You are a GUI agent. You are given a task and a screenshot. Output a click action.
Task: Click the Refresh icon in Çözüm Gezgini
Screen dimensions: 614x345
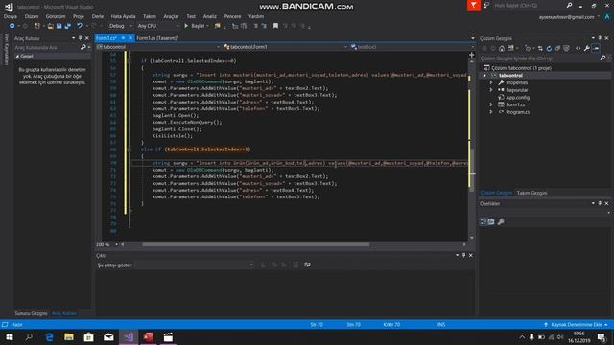coord(549,49)
